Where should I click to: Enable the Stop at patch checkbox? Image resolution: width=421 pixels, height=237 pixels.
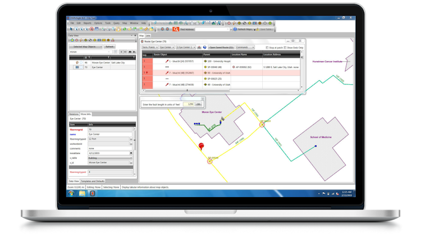click(x=267, y=48)
